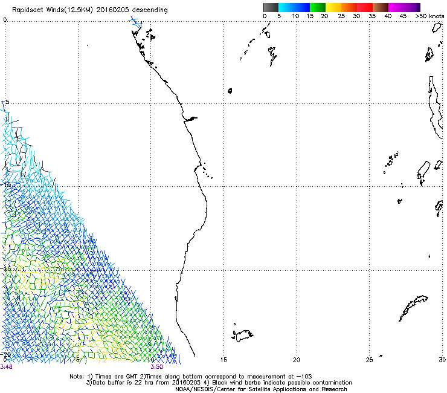Click the '35' label under the color bar
The width and height of the screenshot is (447, 393).
point(372,16)
